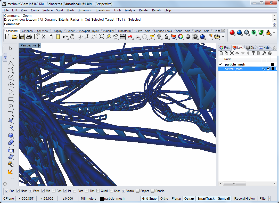Click the Box solid tool in sidebar
This screenshot has height=203, width=279.
(x=11, y=135)
